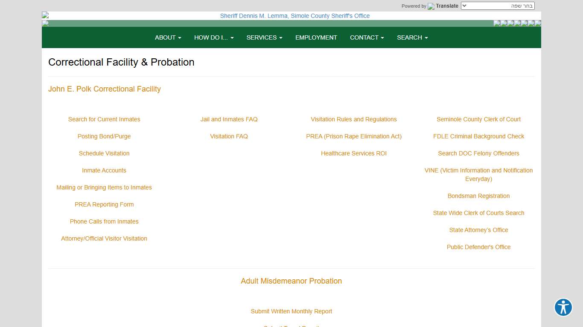
Task: Click Search for Current Inmates link
Action: pyautogui.click(x=104, y=119)
